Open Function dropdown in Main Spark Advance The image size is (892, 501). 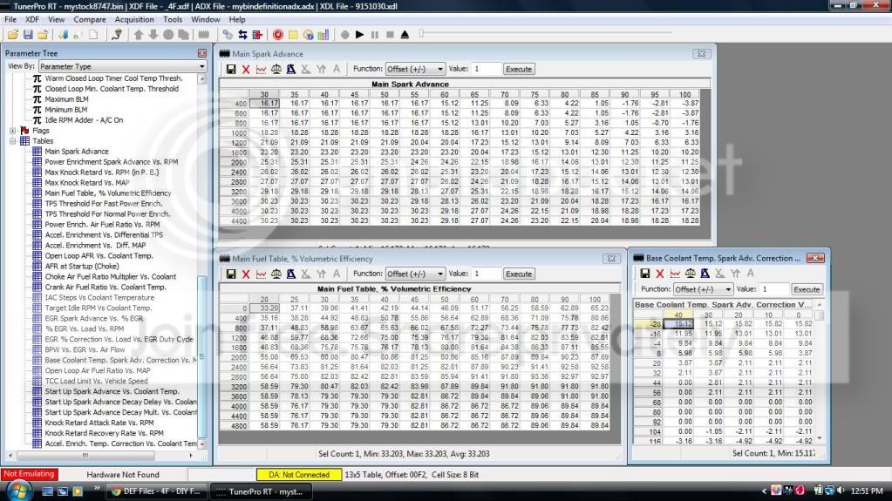pos(415,69)
